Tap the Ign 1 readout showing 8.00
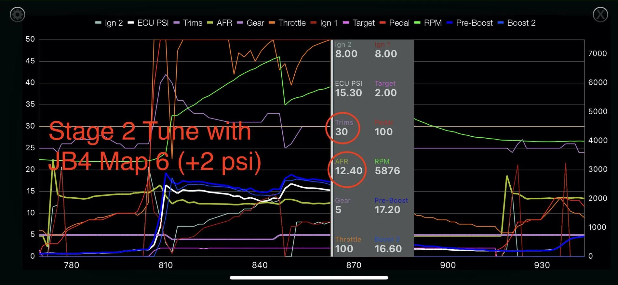Image resolution: width=618 pixels, height=285 pixels. (386, 50)
